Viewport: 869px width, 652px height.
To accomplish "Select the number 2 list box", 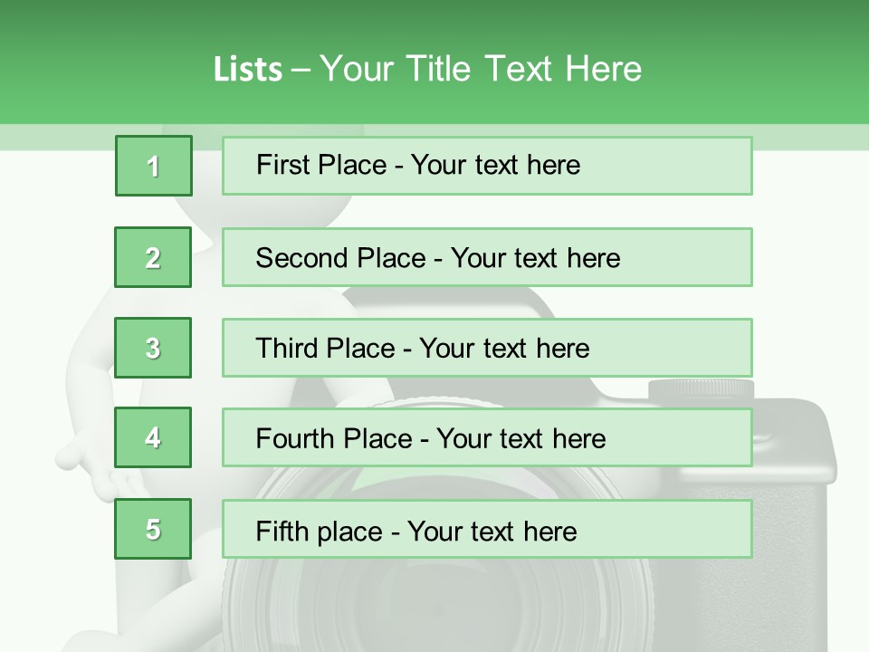I will [154, 257].
